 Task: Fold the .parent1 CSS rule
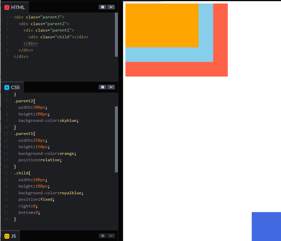click(11, 134)
